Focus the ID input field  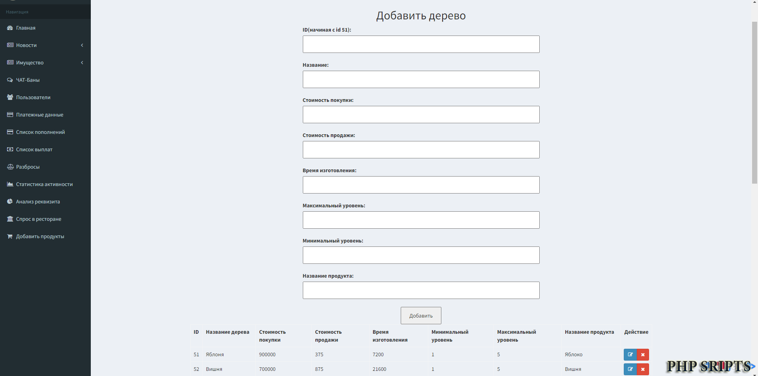(x=421, y=44)
